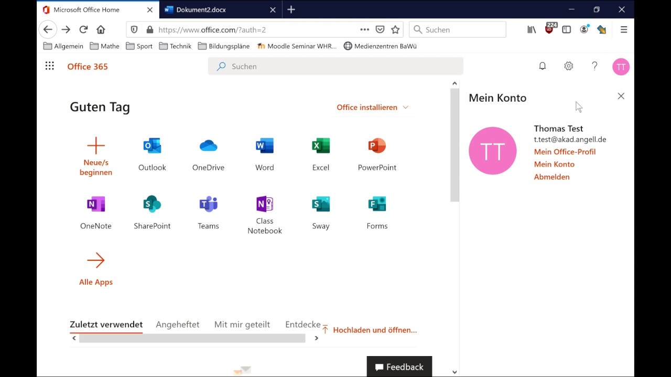Select the Entdecken tab
Viewport: 671px width, 377px height.
click(303, 325)
